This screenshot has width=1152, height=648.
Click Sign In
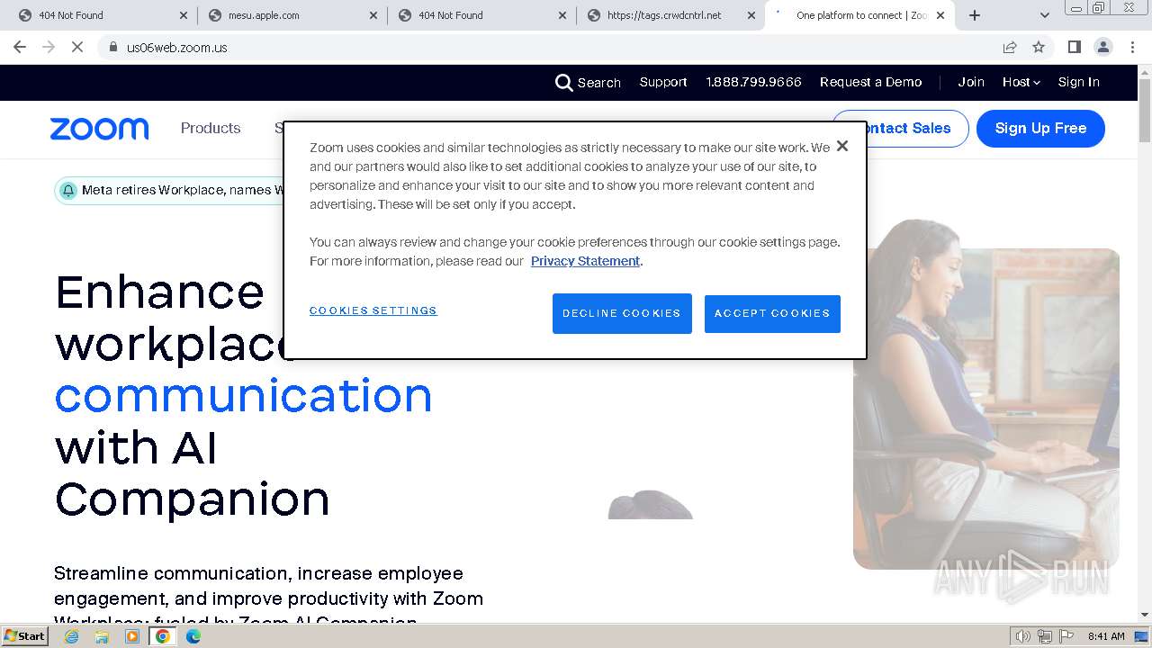1078,82
